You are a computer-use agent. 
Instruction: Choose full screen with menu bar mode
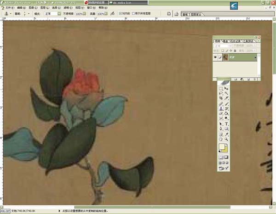point(224,163)
